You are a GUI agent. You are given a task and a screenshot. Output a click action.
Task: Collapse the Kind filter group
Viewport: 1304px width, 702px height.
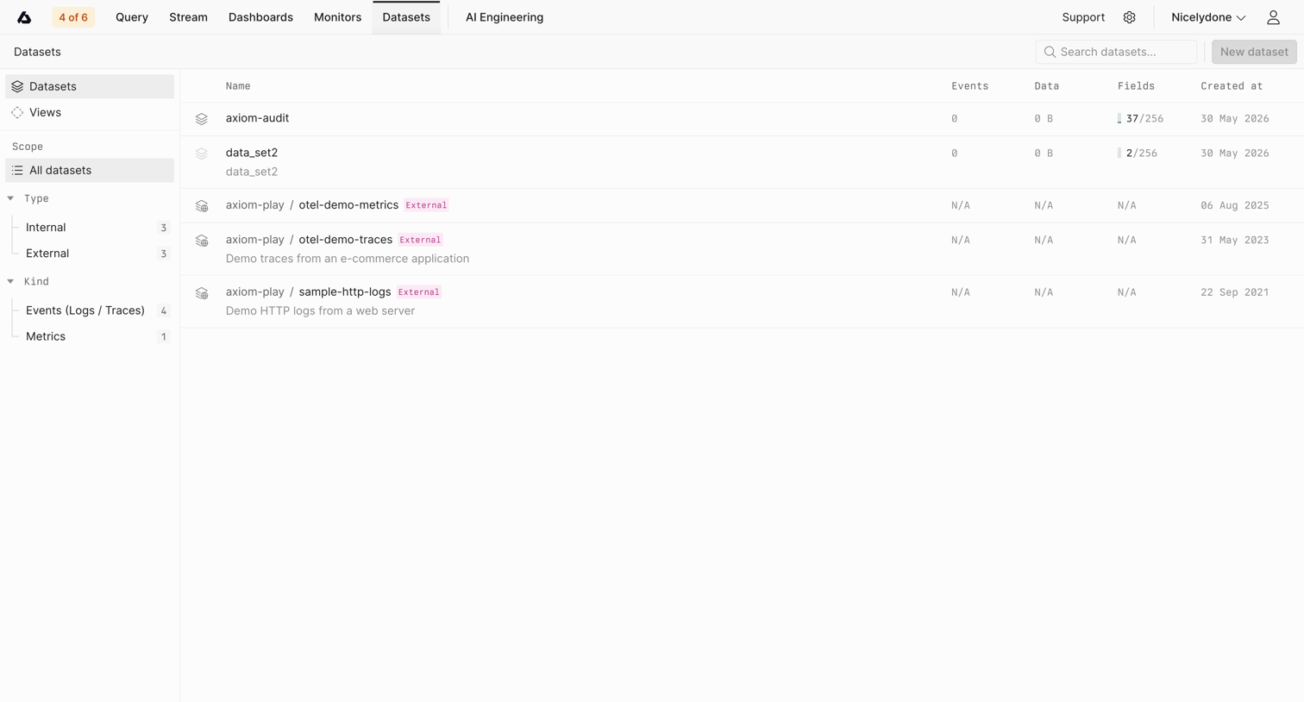pyautogui.click(x=10, y=281)
